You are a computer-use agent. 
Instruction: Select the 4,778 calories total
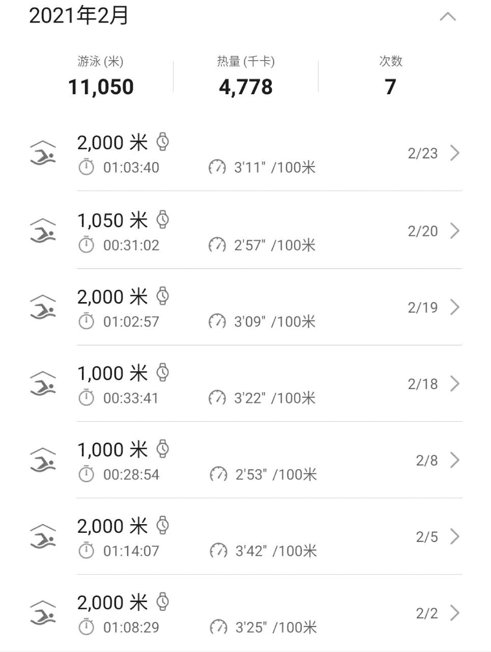click(x=246, y=87)
